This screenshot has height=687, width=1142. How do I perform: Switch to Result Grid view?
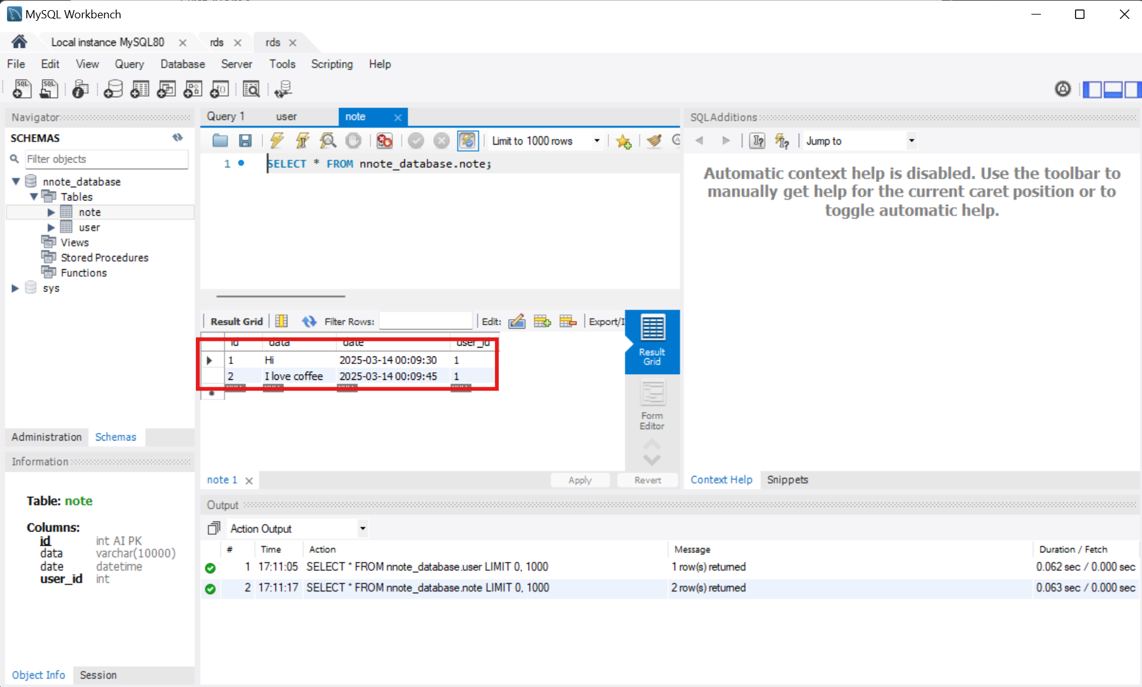point(652,341)
